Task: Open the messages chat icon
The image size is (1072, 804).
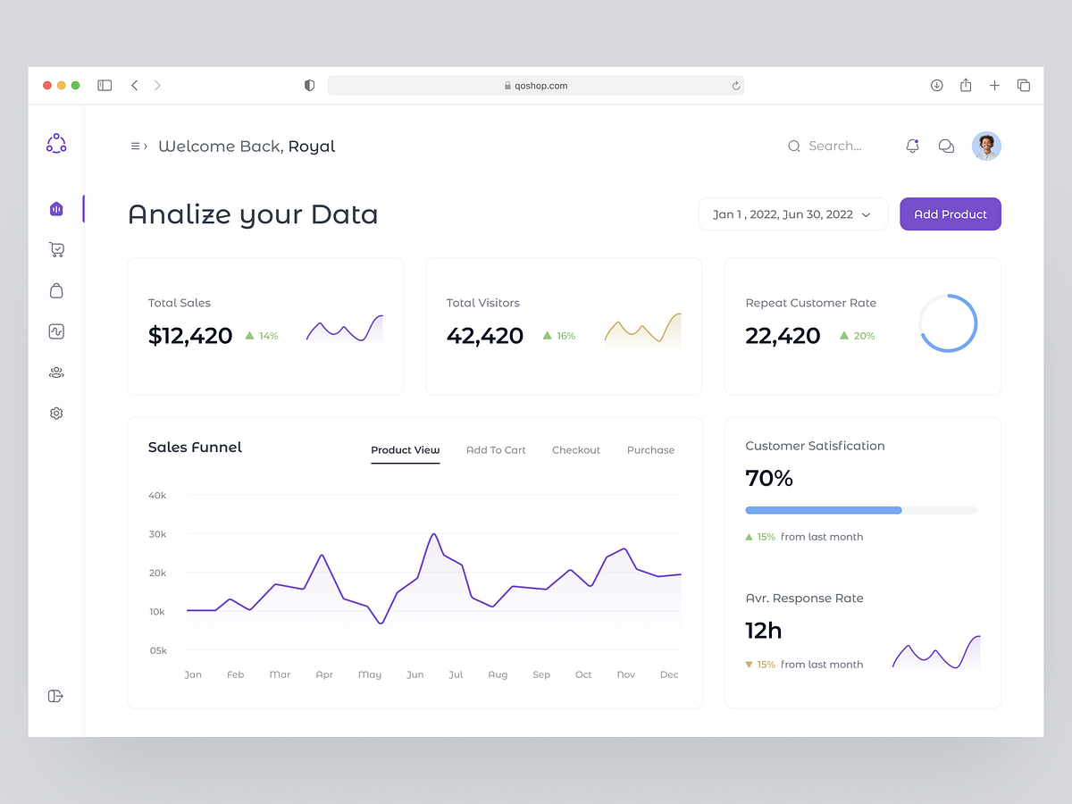Action: click(946, 146)
